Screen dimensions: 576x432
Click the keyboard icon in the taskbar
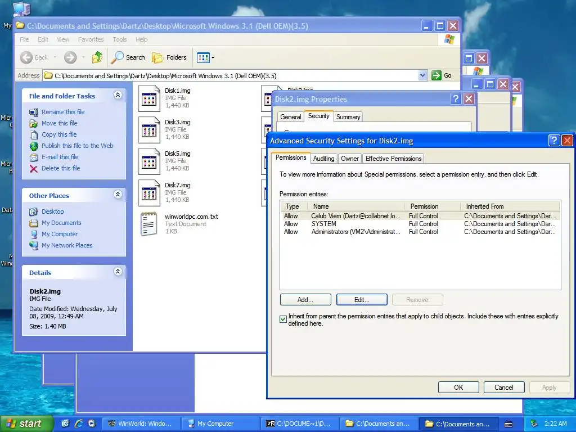pyautogui.click(x=508, y=424)
